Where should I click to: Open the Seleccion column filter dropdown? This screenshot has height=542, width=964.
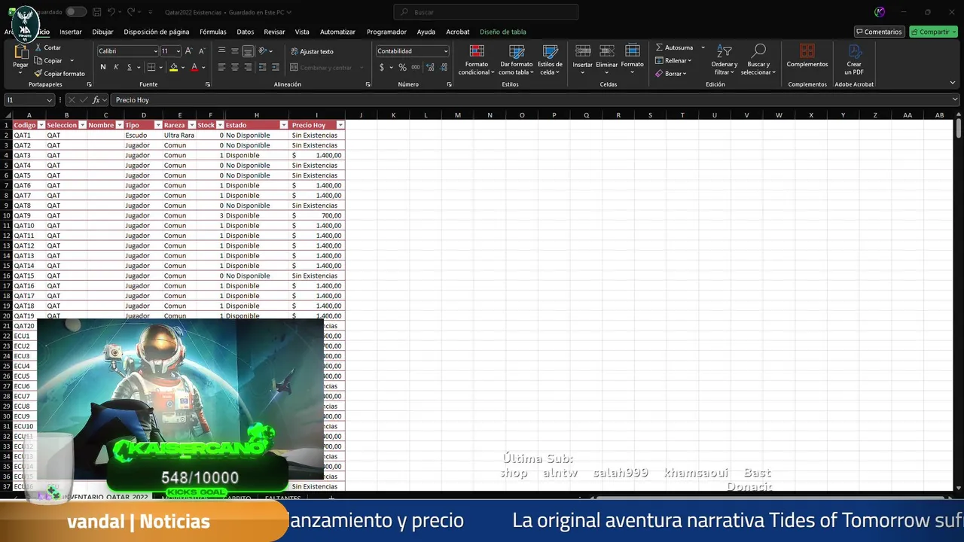pyautogui.click(x=82, y=125)
